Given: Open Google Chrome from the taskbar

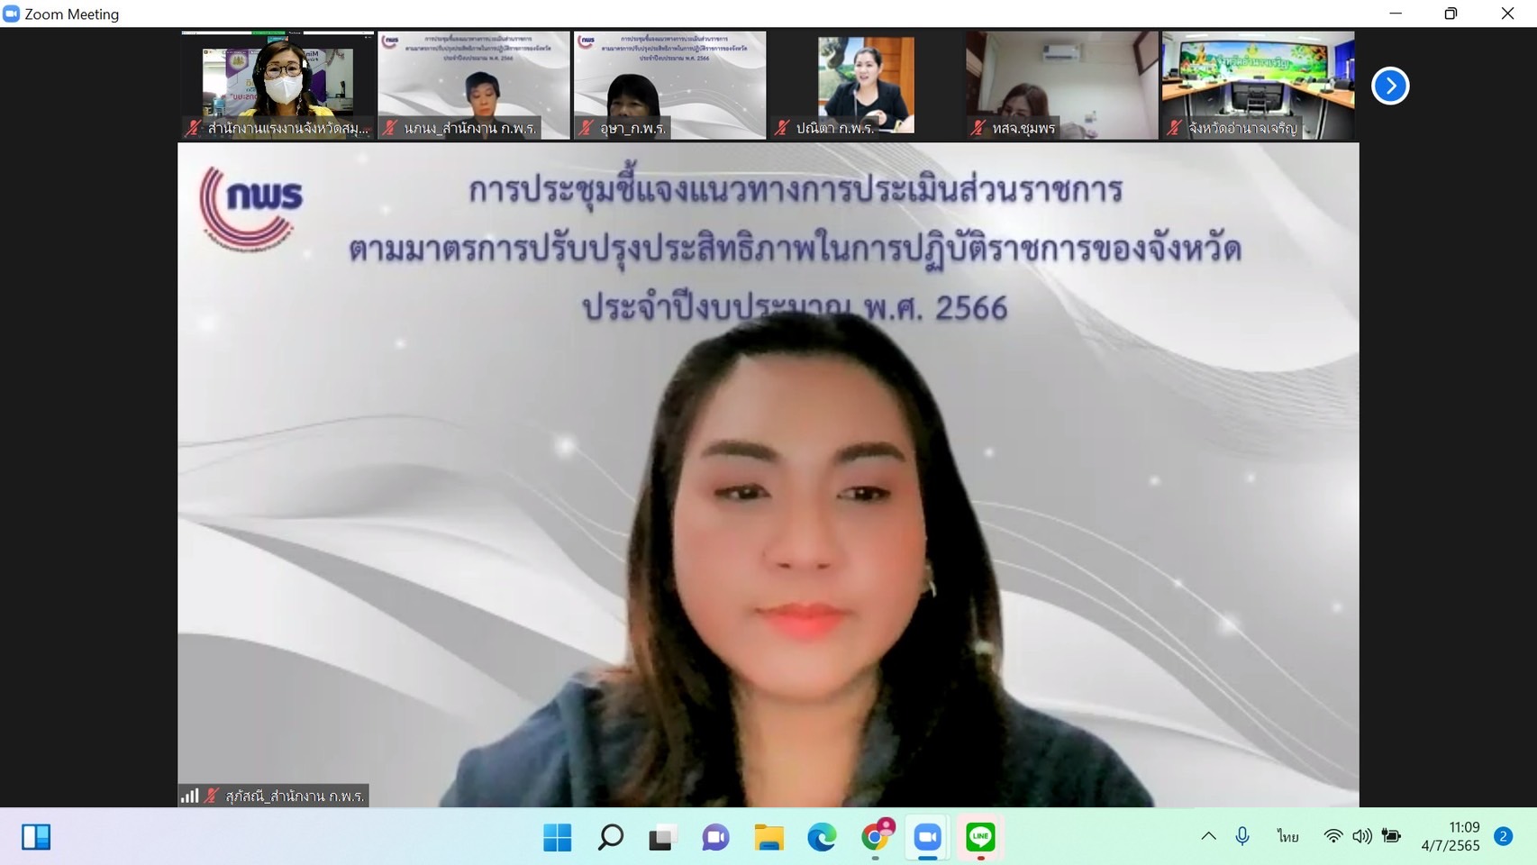Looking at the screenshot, I should point(875,837).
